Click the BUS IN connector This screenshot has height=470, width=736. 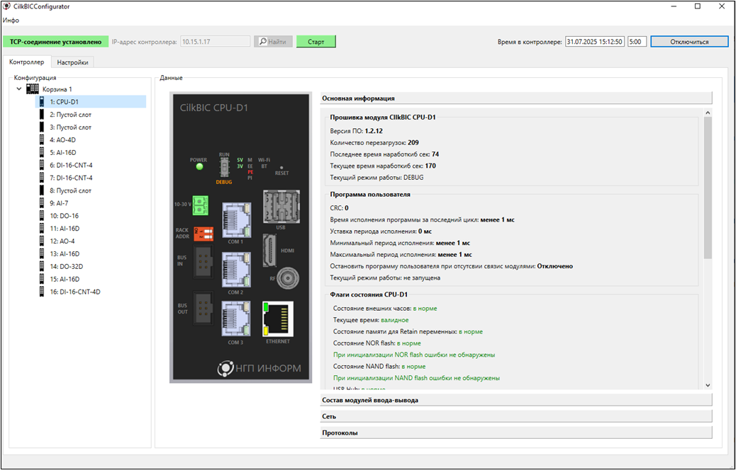(203, 262)
